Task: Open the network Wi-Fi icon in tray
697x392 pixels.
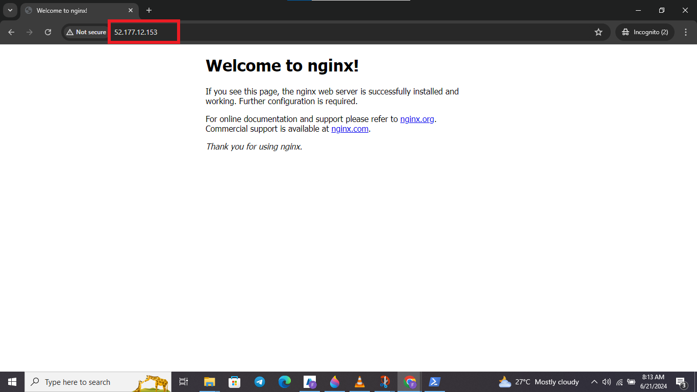Action: coord(619,382)
